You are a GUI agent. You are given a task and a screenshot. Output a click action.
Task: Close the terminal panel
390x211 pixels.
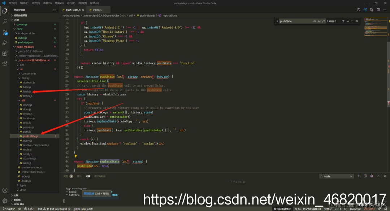click(x=385, y=176)
